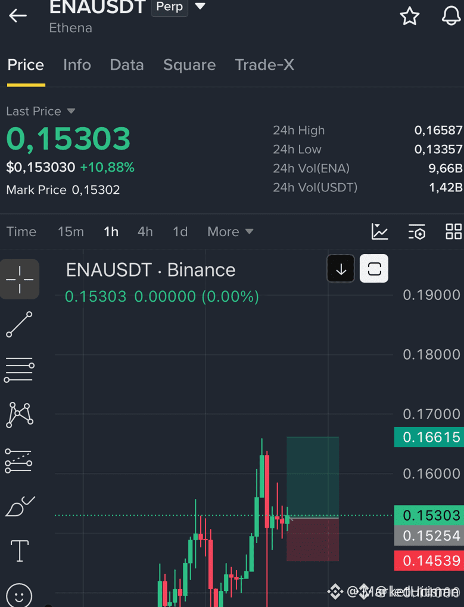The width and height of the screenshot is (464, 607).
Task: Select the XABCD pattern tool
Action: click(x=20, y=414)
